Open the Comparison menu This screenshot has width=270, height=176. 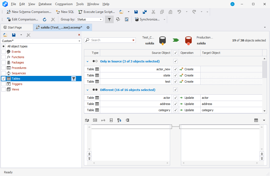(64, 4)
